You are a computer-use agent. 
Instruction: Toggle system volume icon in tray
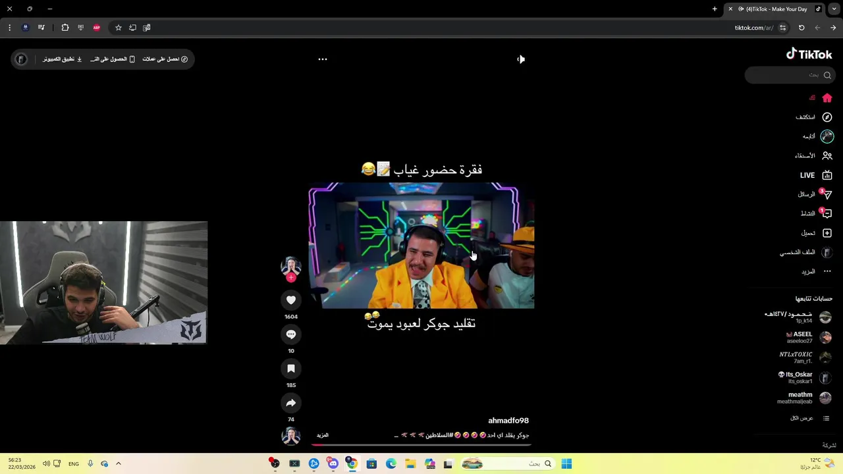pos(46,464)
